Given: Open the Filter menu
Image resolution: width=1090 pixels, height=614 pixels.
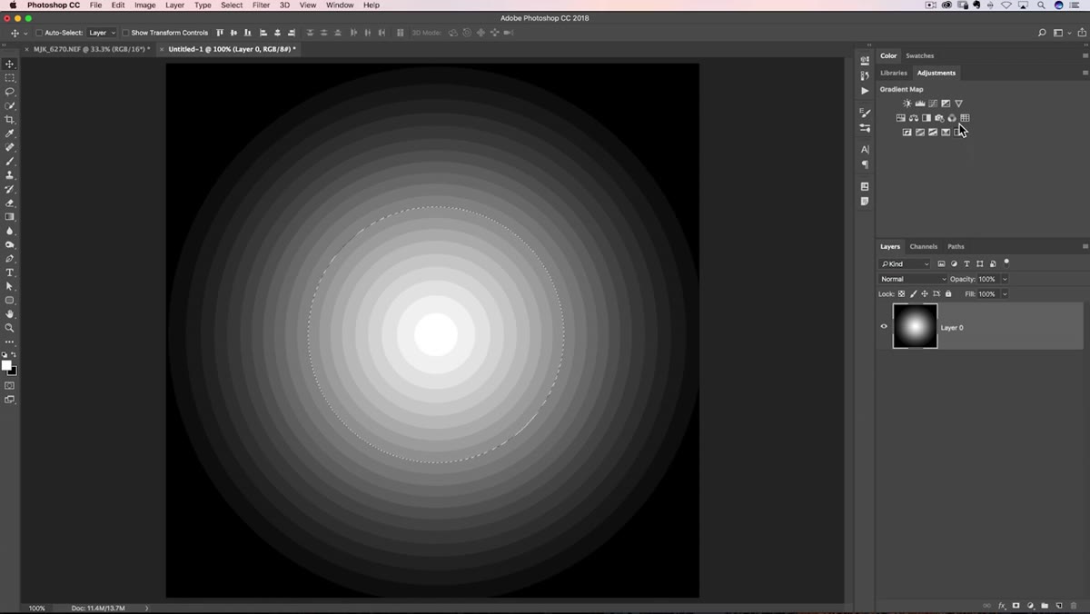Looking at the screenshot, I should [x=261, y=5].
